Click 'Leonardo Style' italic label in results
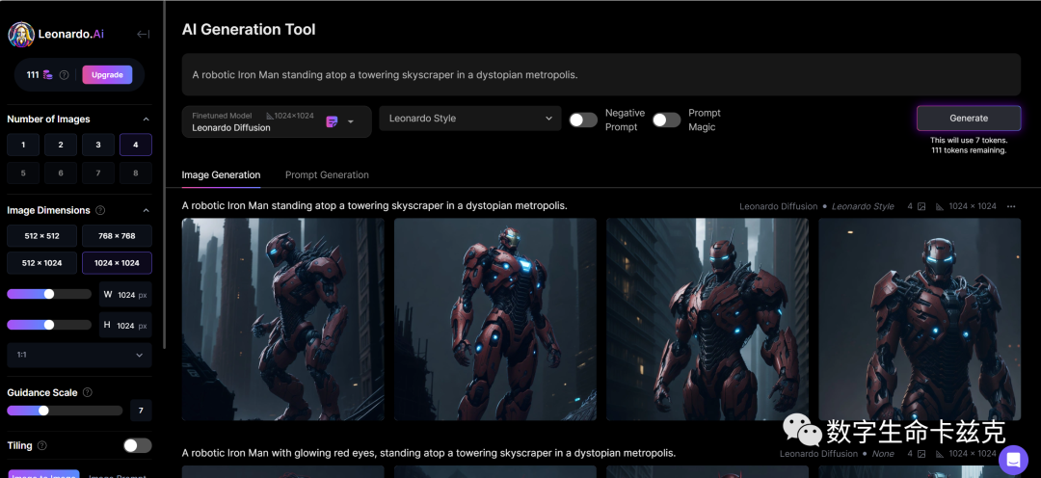1041x478 pixels. pyautogui.click(x=863, y=206)
